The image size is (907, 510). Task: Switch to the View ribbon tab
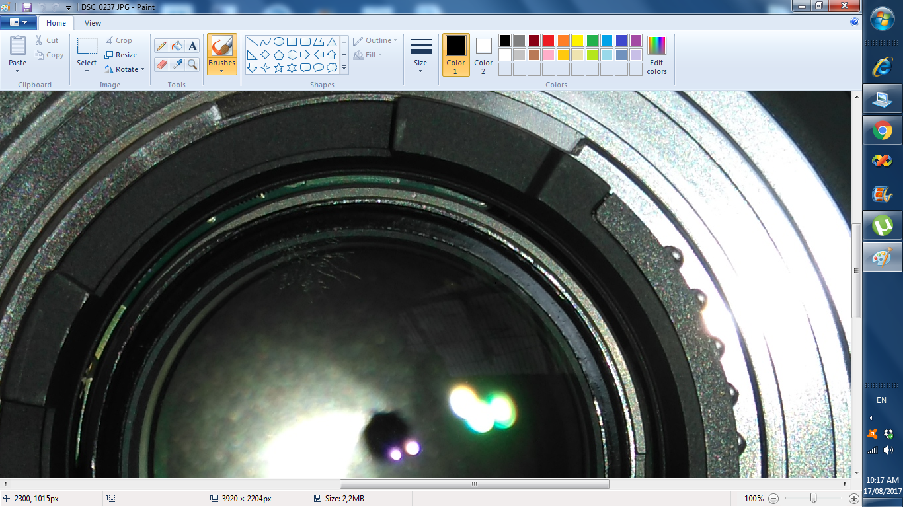(x=93, y=23)
